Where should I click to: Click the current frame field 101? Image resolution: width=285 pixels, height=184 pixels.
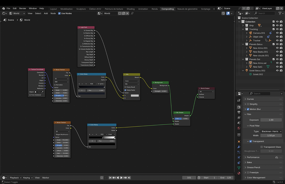click(x=189, y=178)
